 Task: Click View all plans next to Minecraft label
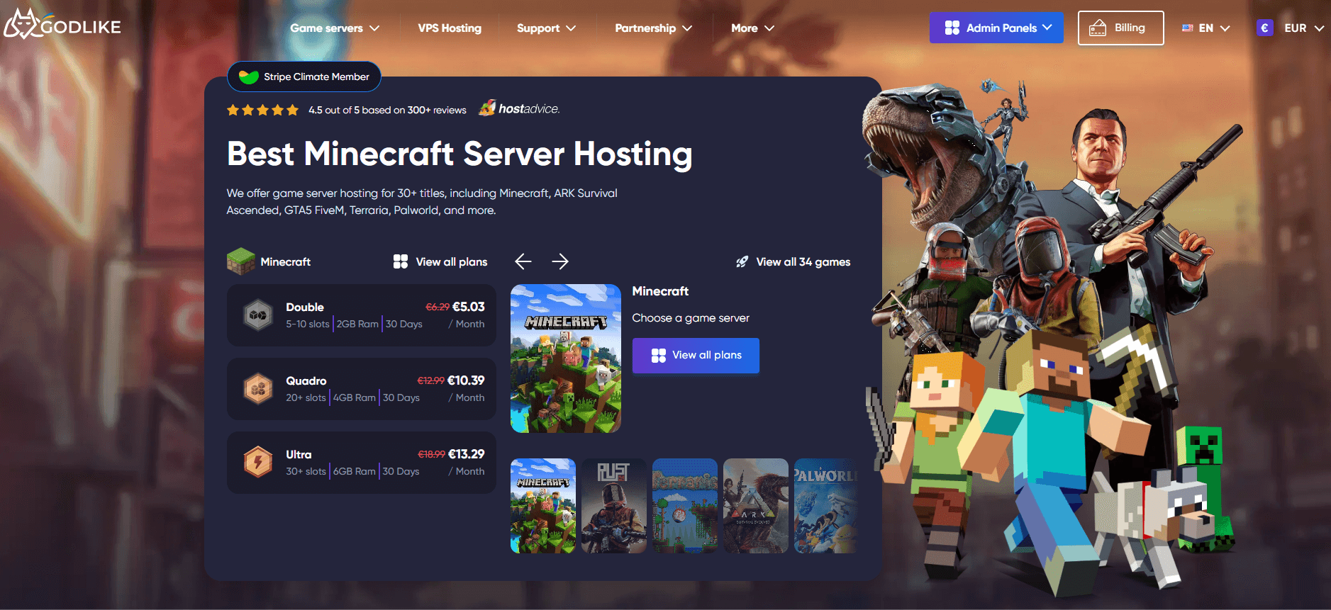(x=440, y=261)
